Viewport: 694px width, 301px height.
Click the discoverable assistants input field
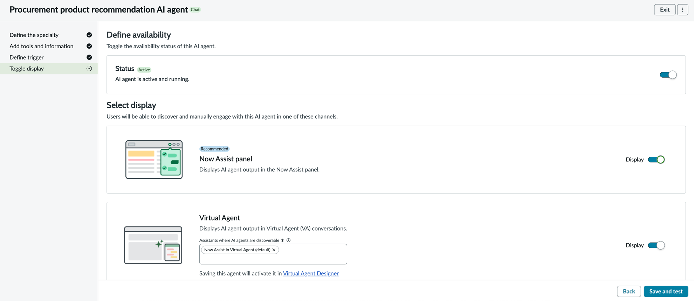click(x=273, y=254)
